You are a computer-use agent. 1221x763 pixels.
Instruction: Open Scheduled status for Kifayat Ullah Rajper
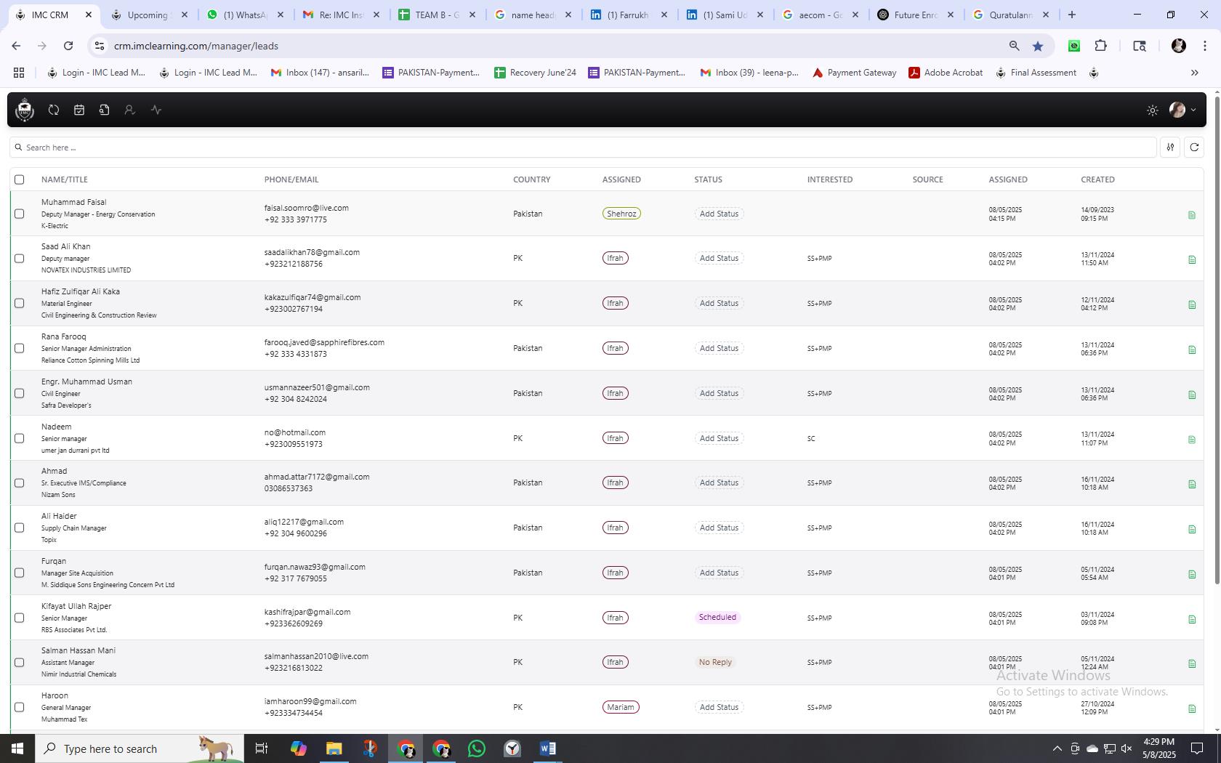(717, 618)
